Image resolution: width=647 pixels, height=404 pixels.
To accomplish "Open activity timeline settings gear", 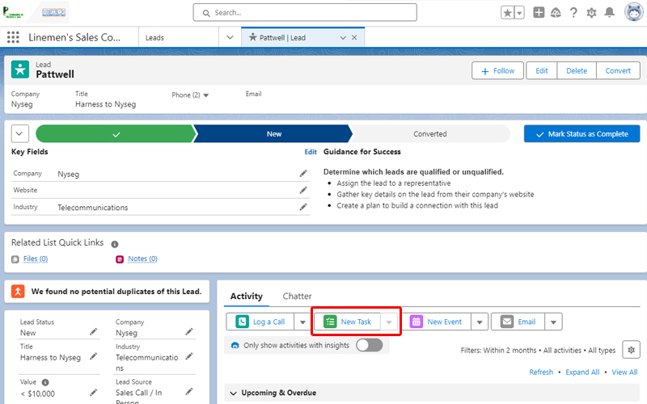I will pyautogui.click(x=630, y=350).
